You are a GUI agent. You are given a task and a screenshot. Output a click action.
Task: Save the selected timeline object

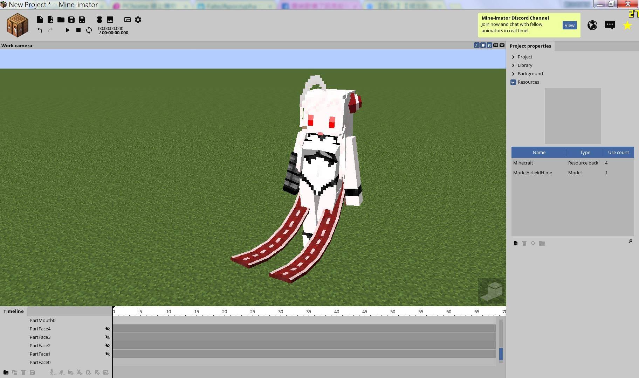point(32,372)
